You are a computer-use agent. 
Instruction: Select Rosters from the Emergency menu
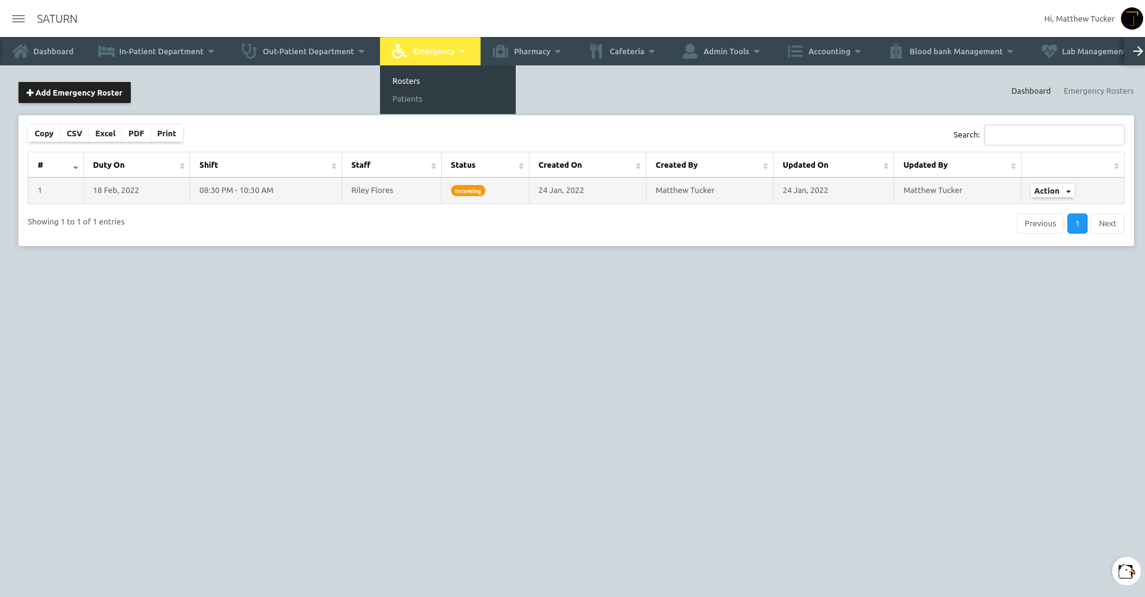(405, 81)
